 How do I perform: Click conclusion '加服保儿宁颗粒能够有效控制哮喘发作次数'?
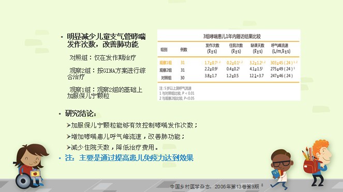[x=132, y=125]
